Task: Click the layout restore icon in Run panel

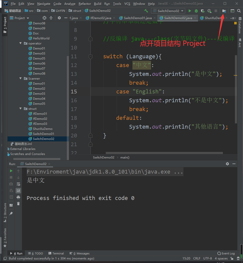Action: tap(11, 205)
